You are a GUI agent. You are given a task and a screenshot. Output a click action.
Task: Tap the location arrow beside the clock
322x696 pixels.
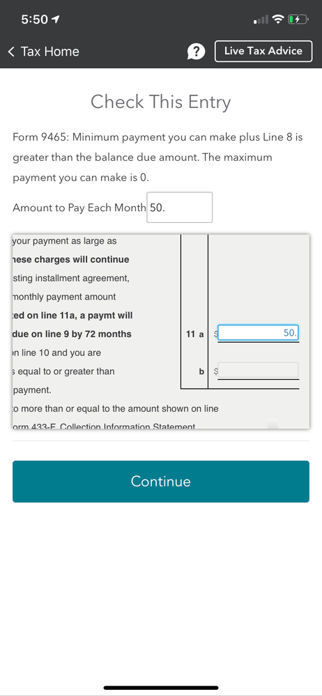coord(56,20)
